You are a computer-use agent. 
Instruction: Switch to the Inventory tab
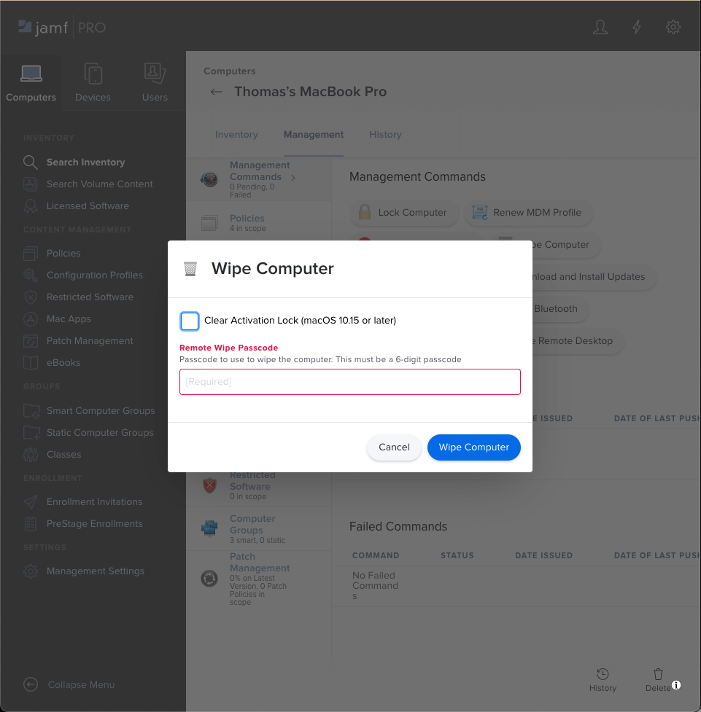point(236,134)
